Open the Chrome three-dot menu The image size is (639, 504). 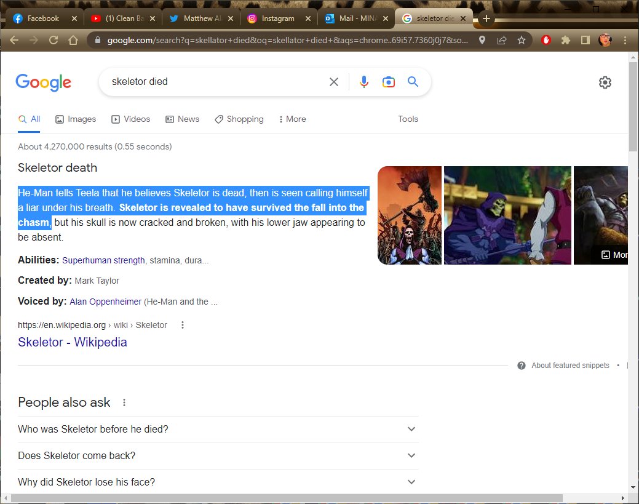(625, 40)
